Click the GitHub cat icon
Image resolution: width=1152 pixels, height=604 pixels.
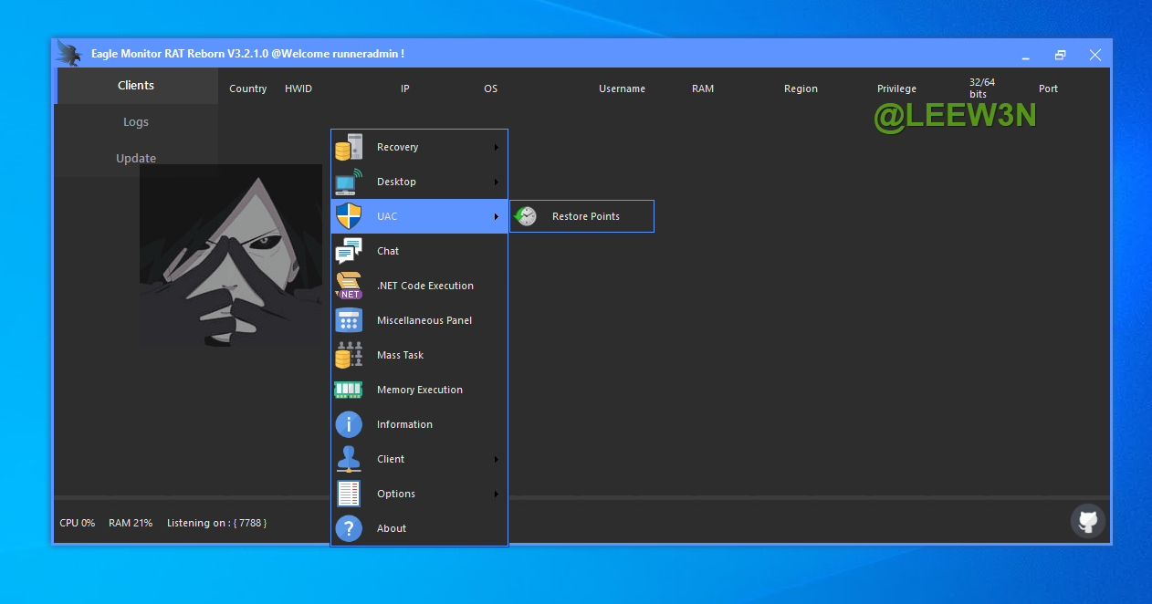(x=1087, y=522)
